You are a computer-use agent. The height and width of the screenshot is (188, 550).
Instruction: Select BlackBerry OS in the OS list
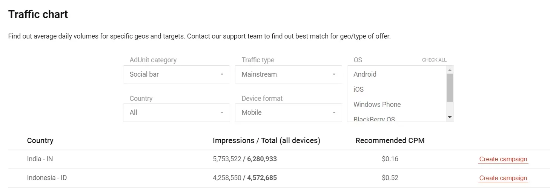click(x=374, y=119)
